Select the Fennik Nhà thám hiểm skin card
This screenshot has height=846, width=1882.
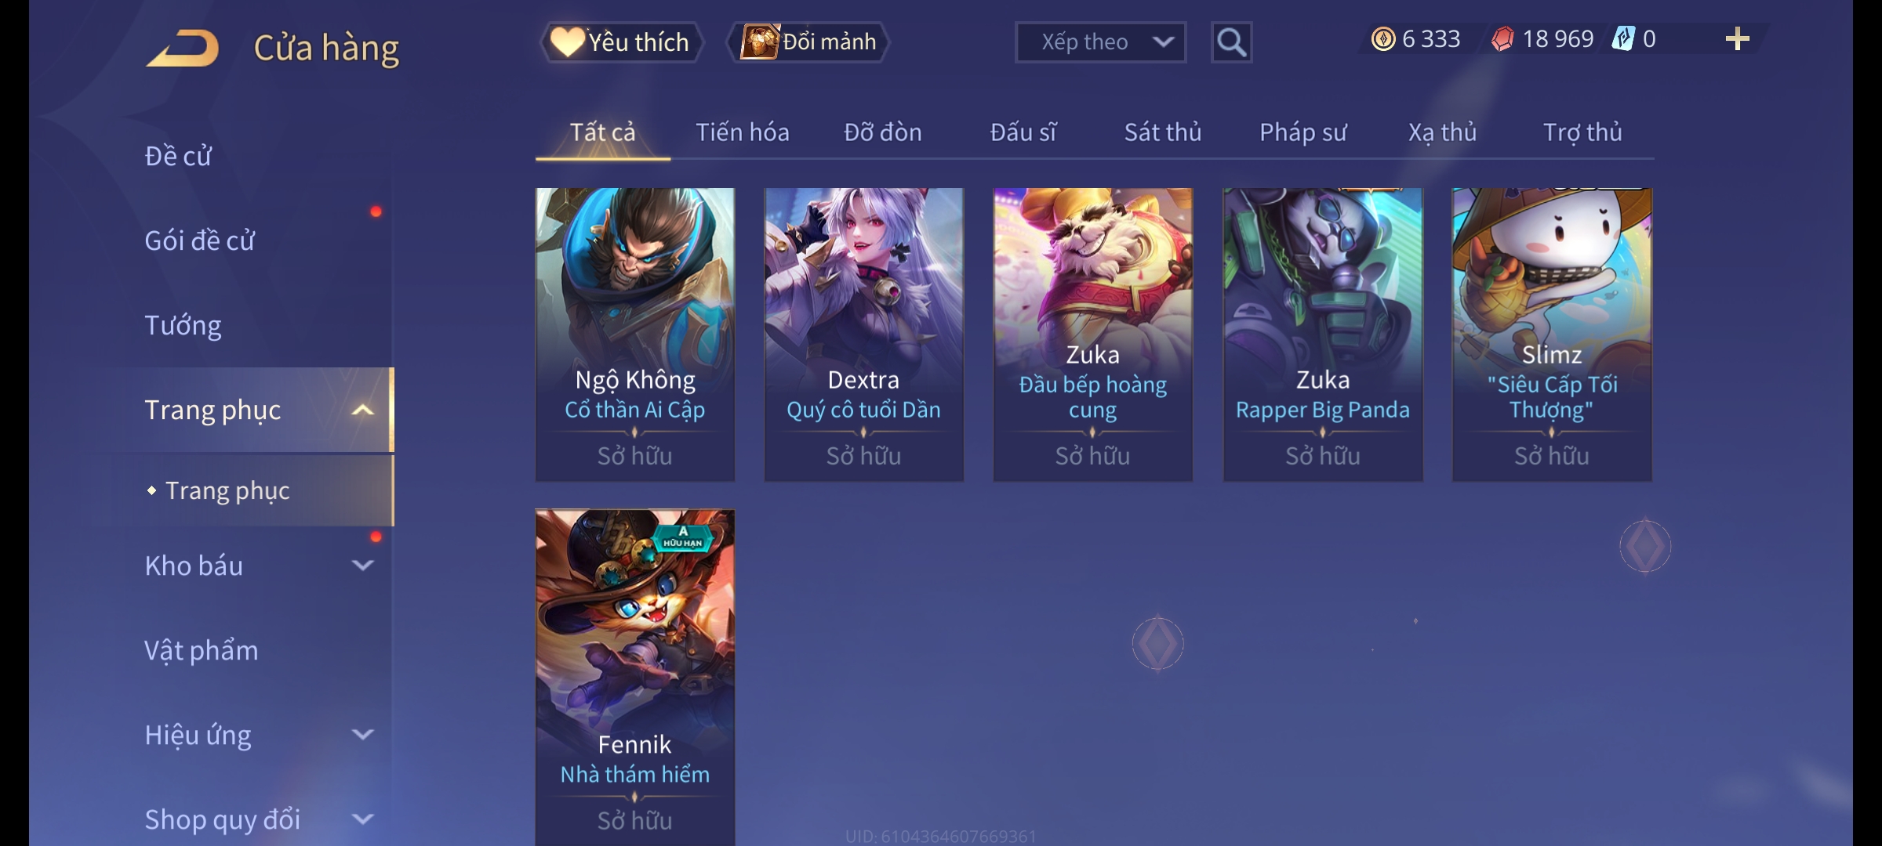point(635,678)
